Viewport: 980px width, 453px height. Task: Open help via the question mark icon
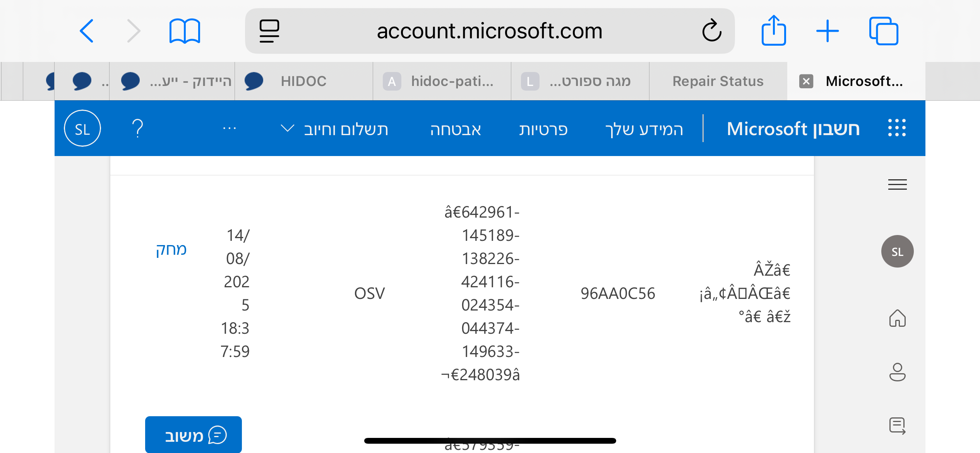(137, 128)
